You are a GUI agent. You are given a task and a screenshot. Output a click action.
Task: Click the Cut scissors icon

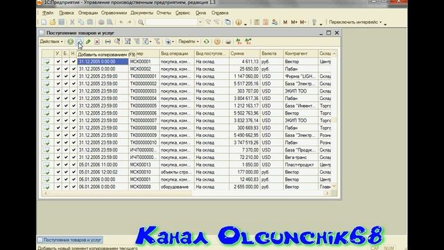click(72, 22)
